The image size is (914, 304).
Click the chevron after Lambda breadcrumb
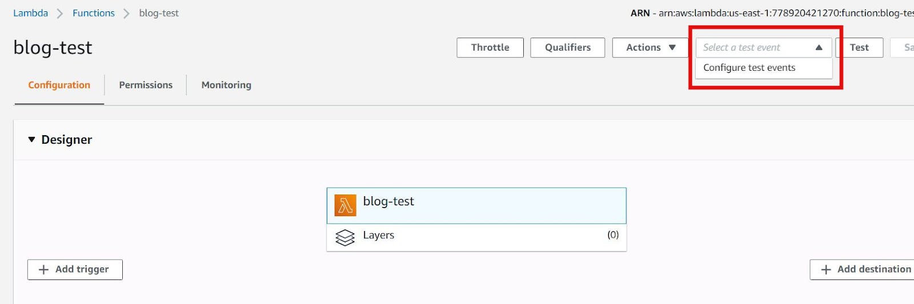[60, 14]
